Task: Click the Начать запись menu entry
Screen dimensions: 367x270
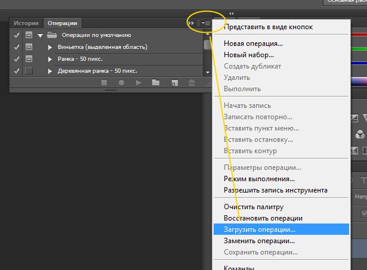Action: [x=281, y=105]
